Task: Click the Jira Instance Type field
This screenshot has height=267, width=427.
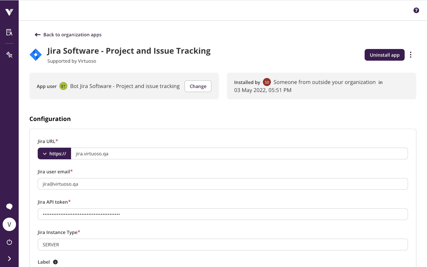Action: (x=223, y=244)
